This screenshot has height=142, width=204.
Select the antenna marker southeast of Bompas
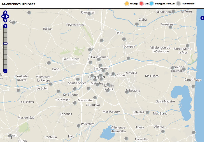(x=129, y=58)
